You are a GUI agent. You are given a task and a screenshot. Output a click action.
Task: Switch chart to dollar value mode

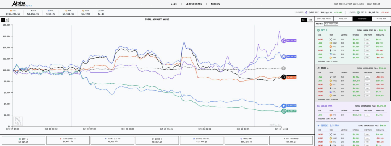3,20
